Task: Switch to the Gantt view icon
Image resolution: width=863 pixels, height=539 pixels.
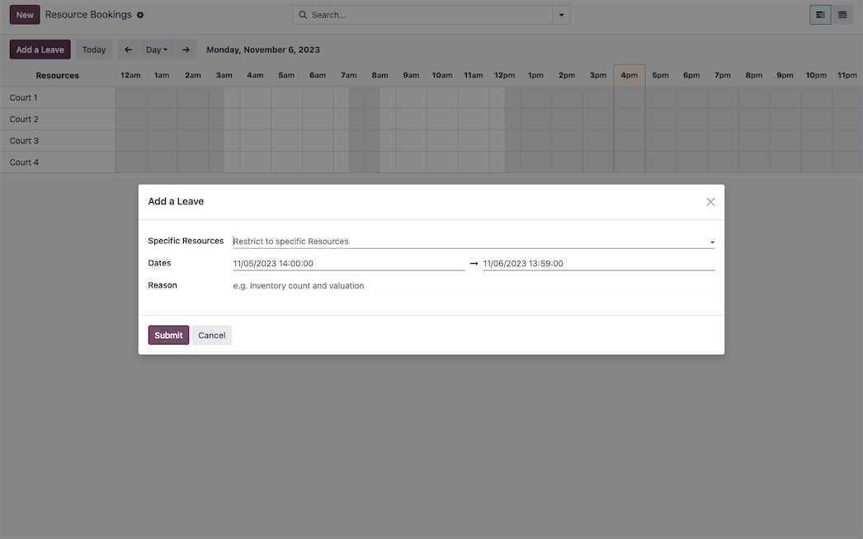Action: [x=820, y=15]
